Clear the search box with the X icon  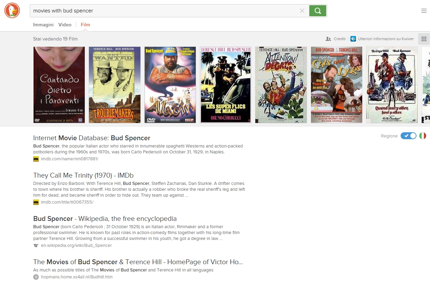click(302, 11)
